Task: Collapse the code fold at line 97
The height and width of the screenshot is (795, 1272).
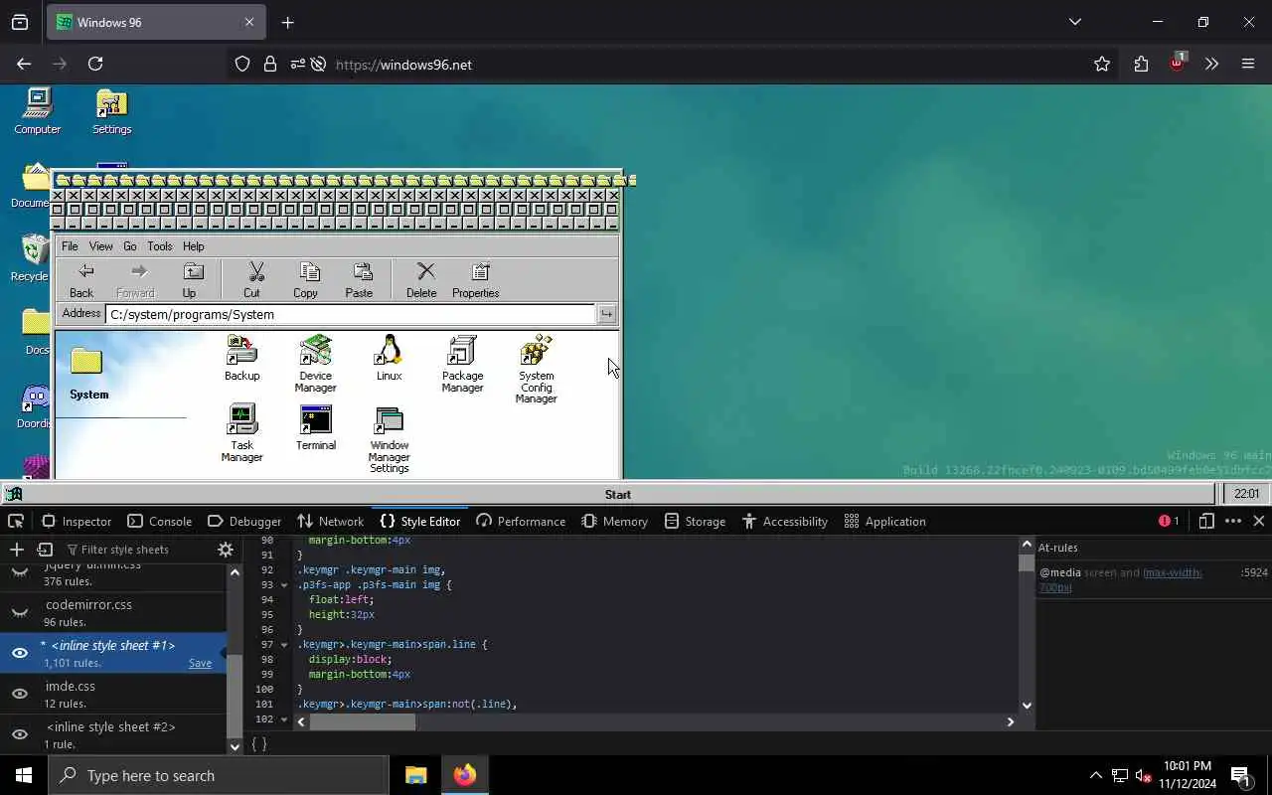Action: (284, 644)
